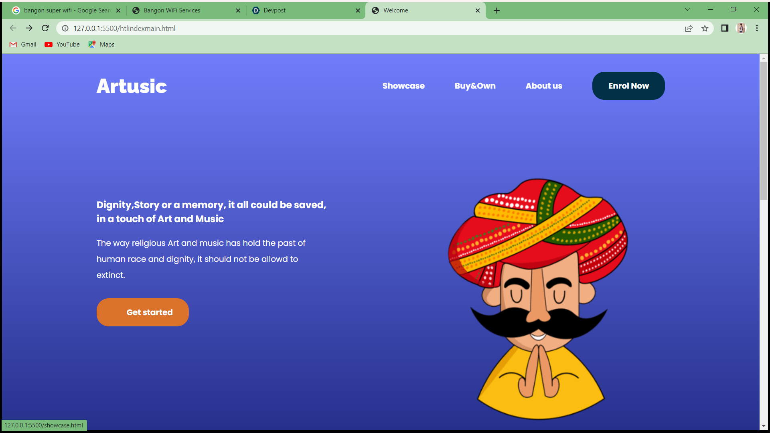This screenshot has width=770, height=433.
Task: Close the Google Search tab
Action: 118,10
